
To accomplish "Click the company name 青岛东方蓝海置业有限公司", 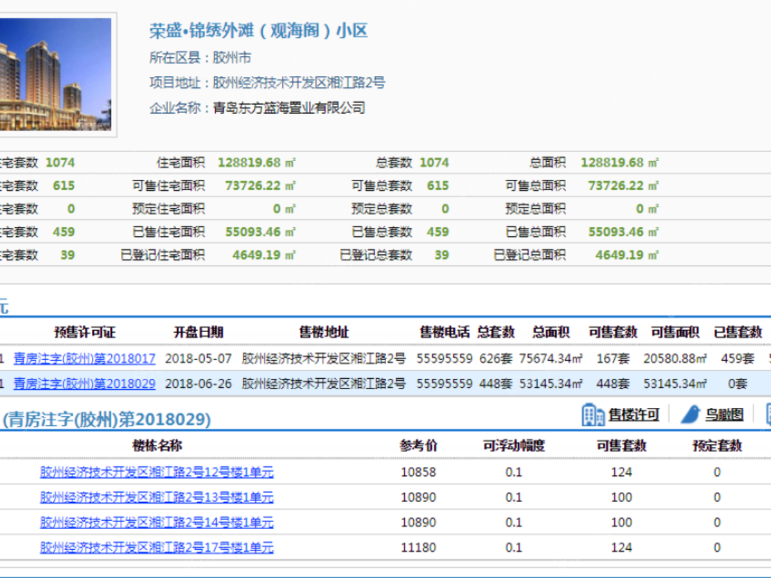I will tap(289, 108).
